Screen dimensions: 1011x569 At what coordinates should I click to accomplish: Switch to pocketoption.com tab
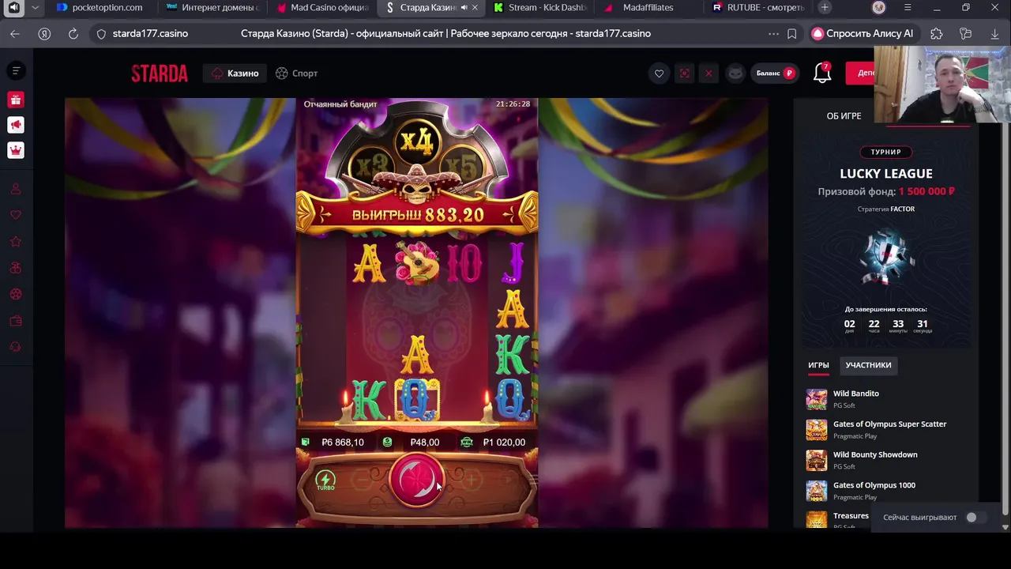pyautogui.click(x=100, y=8)
